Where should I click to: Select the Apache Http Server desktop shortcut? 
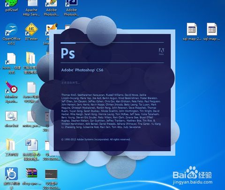point(31,8)
